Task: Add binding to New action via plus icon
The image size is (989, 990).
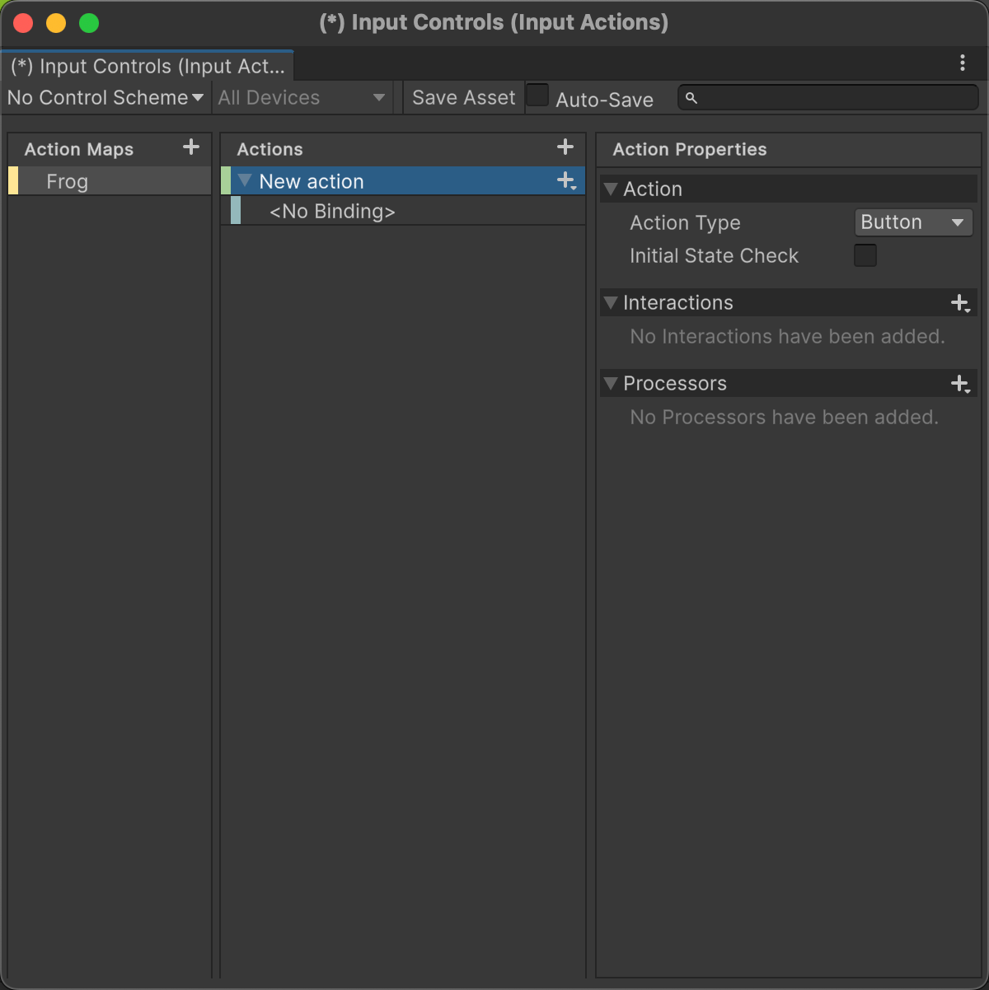Action: point(567,181)
